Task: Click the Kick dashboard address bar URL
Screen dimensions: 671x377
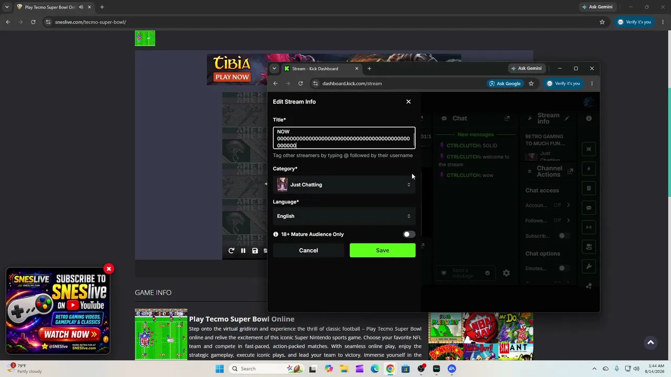Action: 352,83
